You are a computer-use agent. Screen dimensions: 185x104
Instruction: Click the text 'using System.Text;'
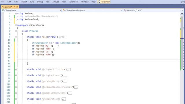pos(28,19)
